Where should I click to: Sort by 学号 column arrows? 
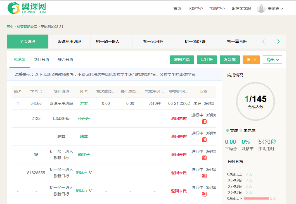point(41,91)
